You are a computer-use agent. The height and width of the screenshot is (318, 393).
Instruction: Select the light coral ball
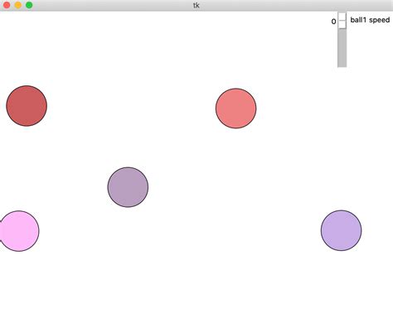tap(235, 108)
